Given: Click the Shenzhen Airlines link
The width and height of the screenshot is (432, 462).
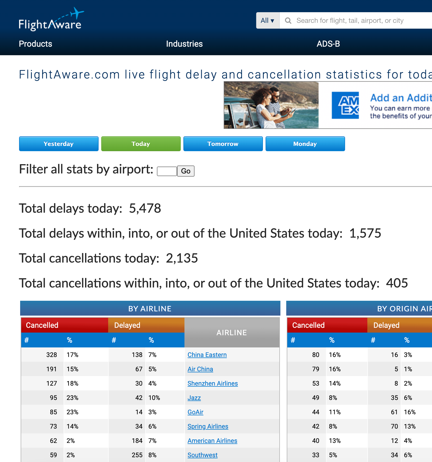Looking at the screenshot, I should pos(213,383).
